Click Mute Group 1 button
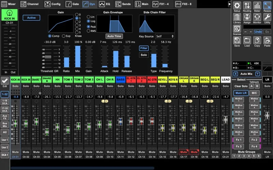Image resolution: width=273 pixels, height=170 pixels. coord(234,156)
